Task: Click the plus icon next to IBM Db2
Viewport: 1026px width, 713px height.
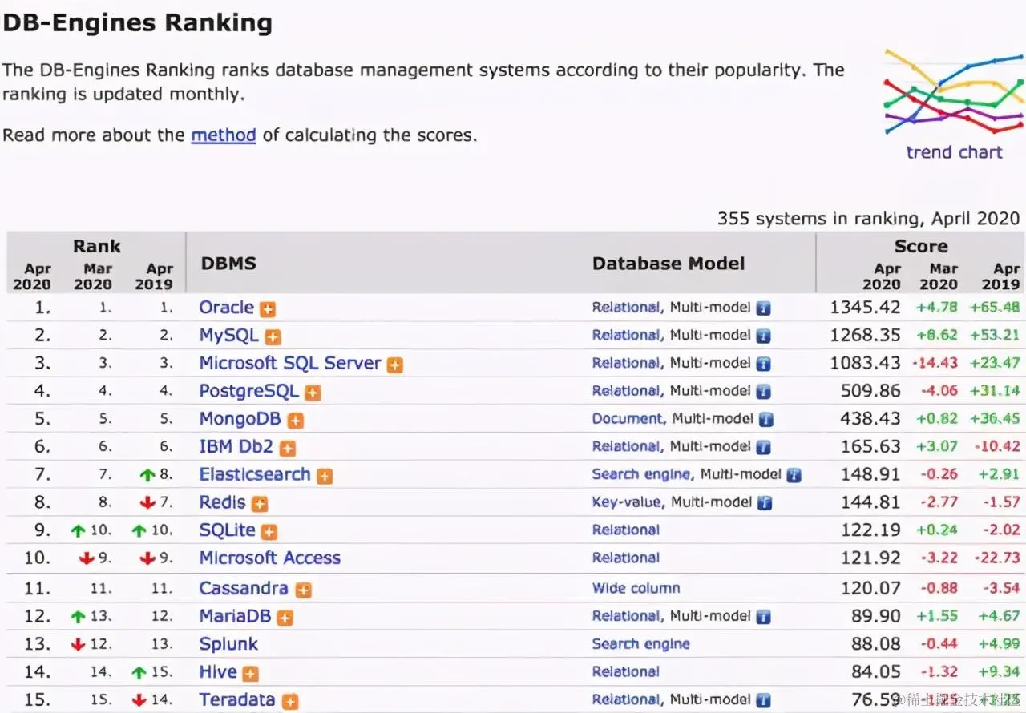Action: click(x=288, y=449)
